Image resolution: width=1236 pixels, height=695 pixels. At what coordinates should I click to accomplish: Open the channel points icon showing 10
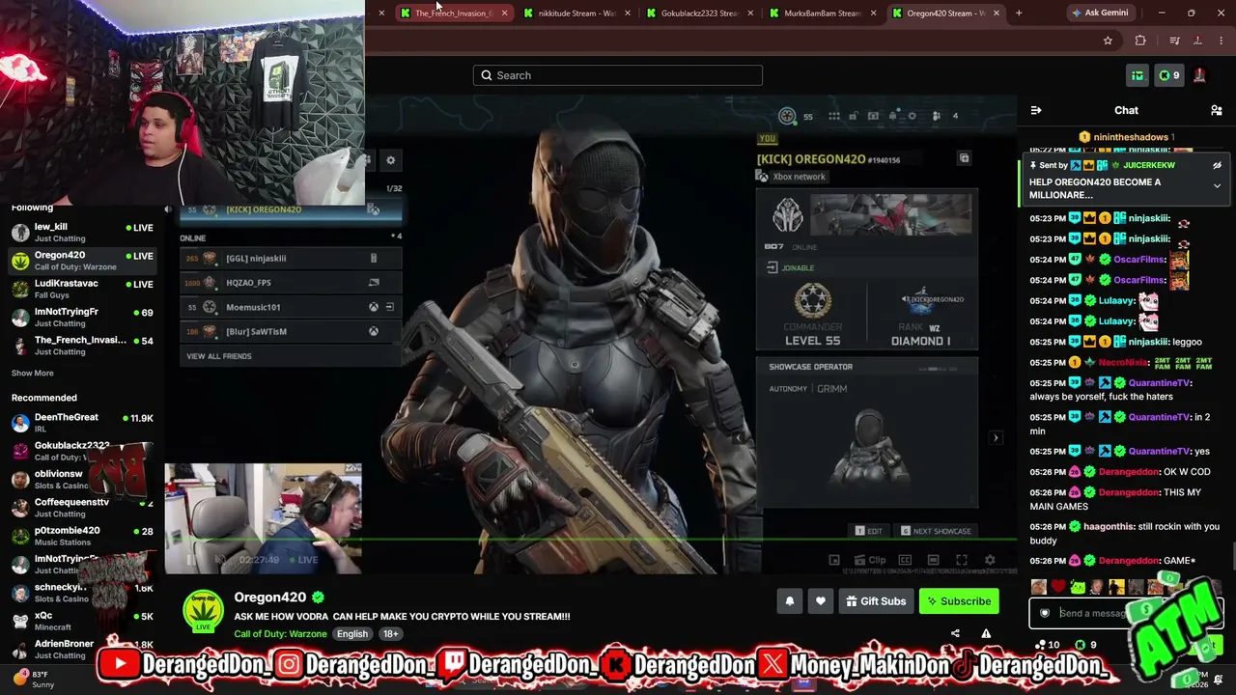click(x=1047, y=645)
